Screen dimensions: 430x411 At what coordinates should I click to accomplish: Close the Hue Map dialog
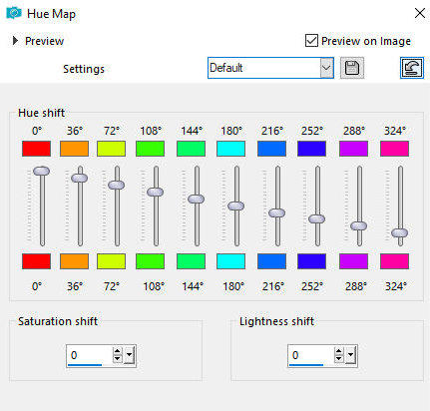pyautogui.click(x=420, y=13)
